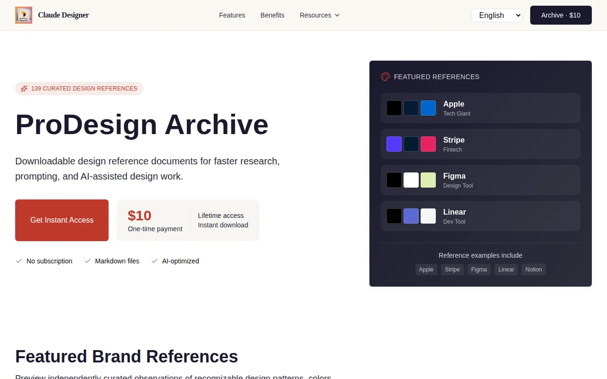Click the Dev Tool subtitle

[x=454, y=222]
